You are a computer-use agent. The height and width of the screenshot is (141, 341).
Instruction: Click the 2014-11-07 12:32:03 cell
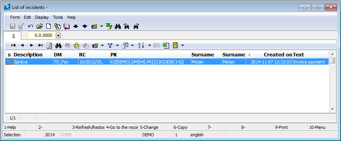(x=269, y=62)
